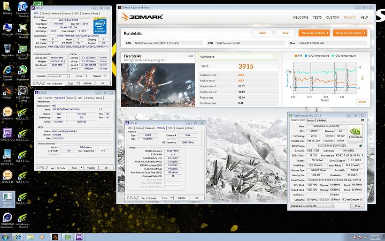385x241 pixels.
Task: Go to the 3DMark HELP tab
Action: coord(364,18)
